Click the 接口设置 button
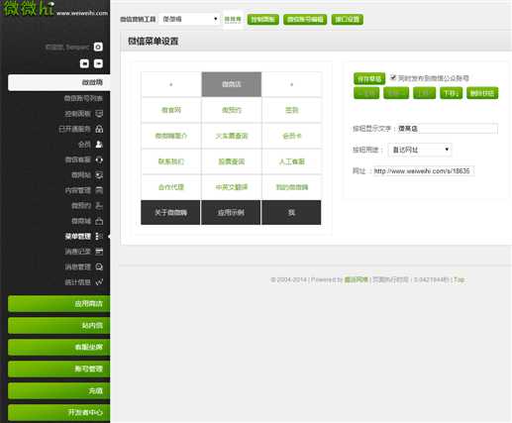Viewport: 512px width, 423px height. 348,20
